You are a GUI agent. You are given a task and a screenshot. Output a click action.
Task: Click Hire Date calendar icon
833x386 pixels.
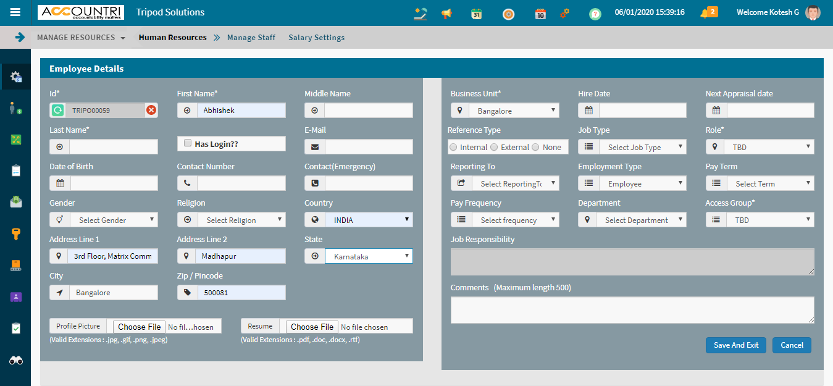(x=588, y=111)
